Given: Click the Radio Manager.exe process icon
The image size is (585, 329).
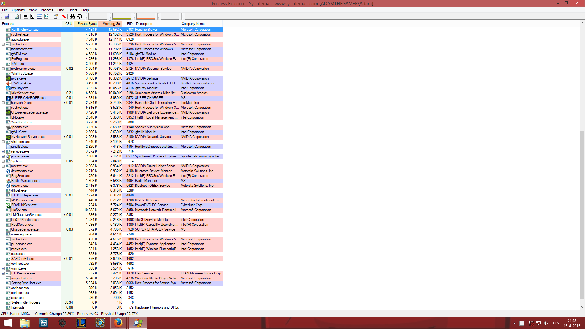Looking at the screenshot, I should click(x=8, y=181).
